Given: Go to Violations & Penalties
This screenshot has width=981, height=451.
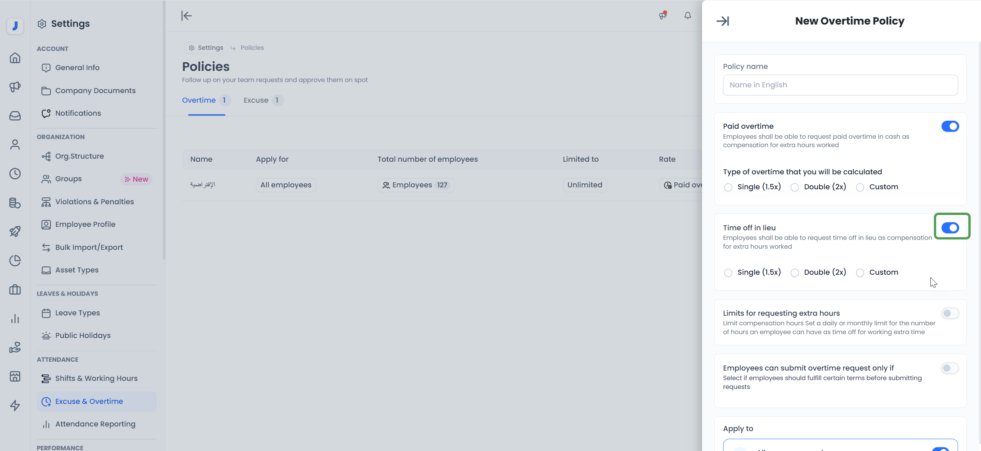Looking at the screenshot, I should [94, 202].
